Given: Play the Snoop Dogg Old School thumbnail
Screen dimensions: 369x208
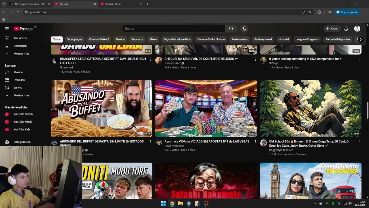Looking at the screenshot, I should [311, 109].
